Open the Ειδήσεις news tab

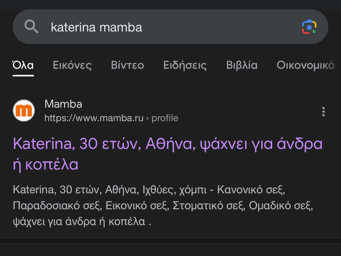(x=185, y=65)
